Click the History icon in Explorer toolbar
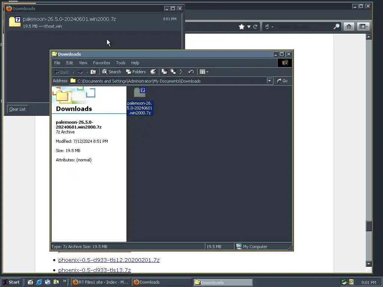Screen dimensions: 383x287 click(x=153, y=72)
